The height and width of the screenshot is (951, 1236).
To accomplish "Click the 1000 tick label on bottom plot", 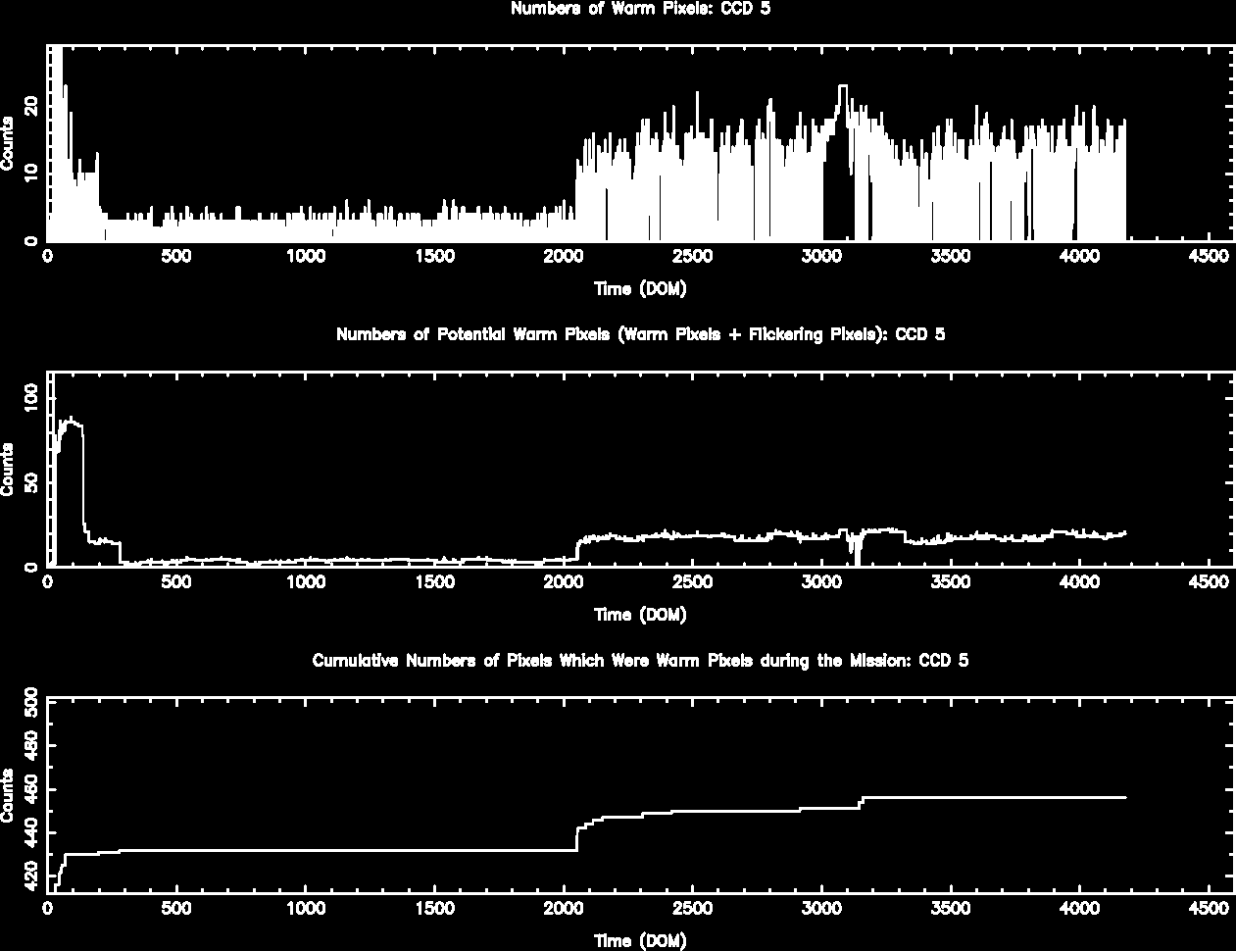I will [x=307, y=909].
